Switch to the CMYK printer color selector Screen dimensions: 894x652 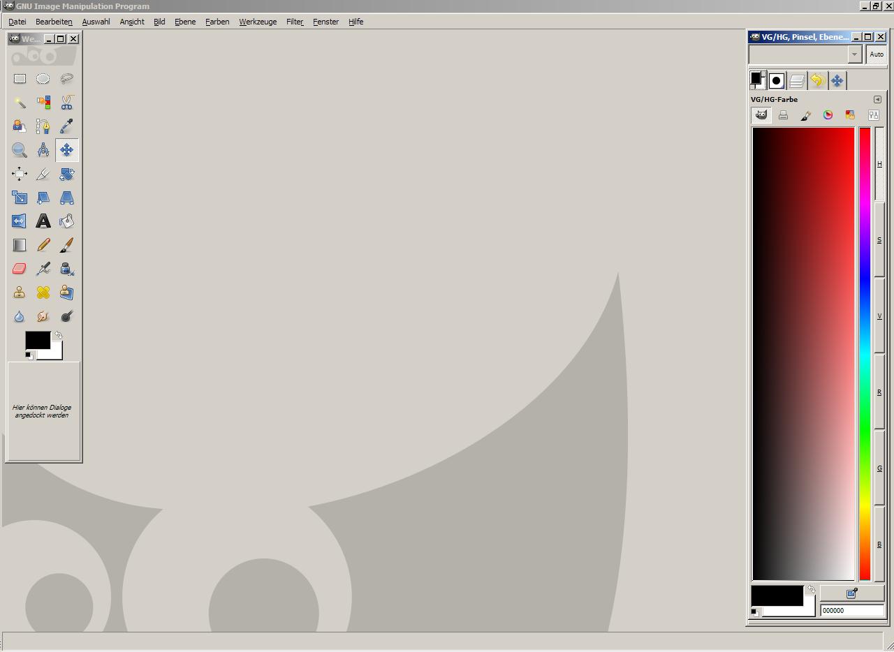pyautogui.click(x=784, y=115)
